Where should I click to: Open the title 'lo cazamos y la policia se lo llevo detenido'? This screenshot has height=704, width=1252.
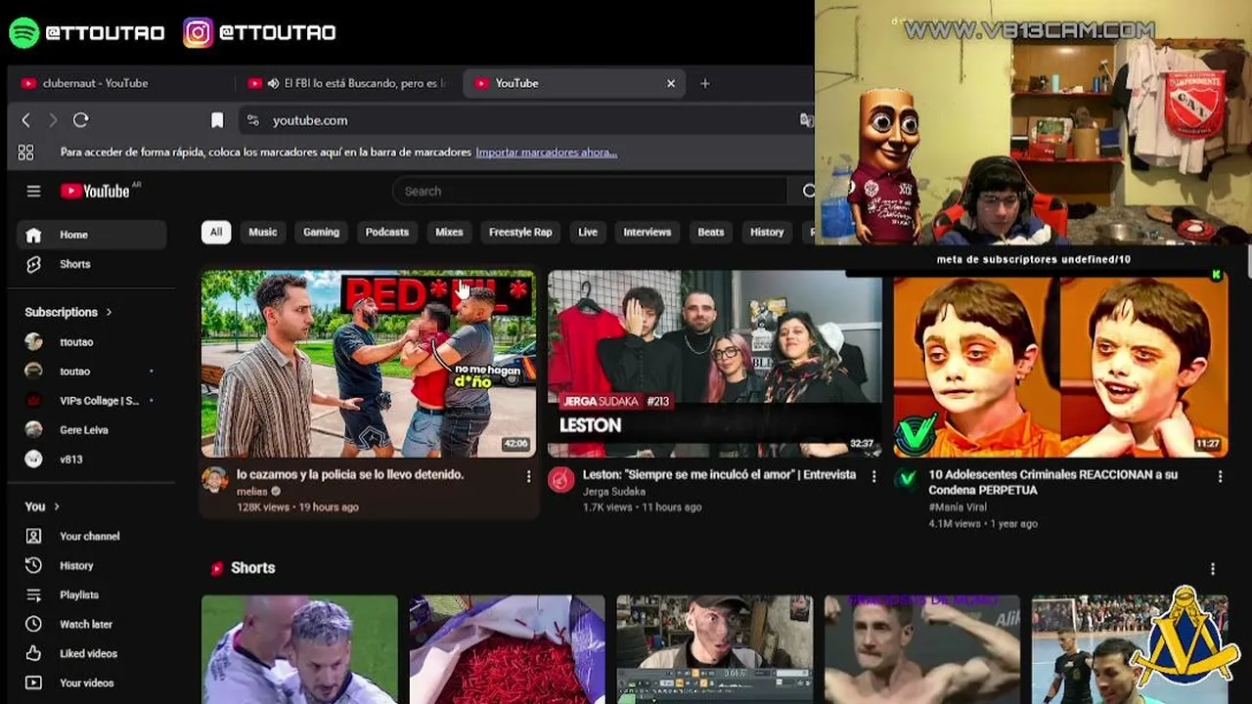[350, 474]
